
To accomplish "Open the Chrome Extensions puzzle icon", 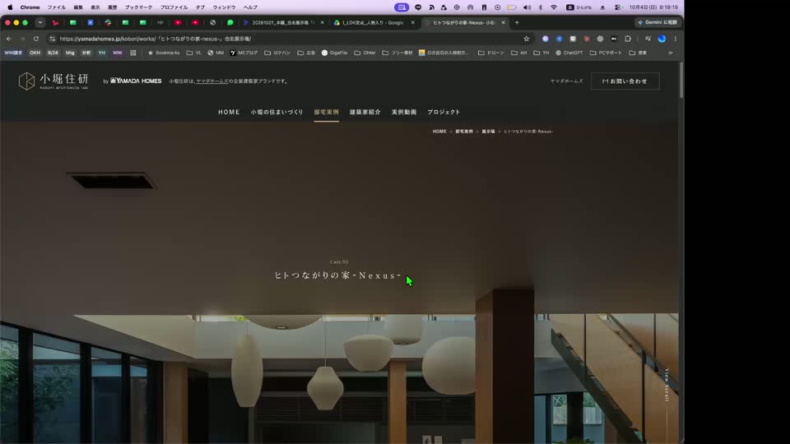I will pos(628,39).
